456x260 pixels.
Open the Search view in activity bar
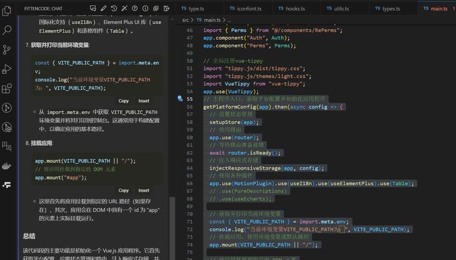point(6,30)
